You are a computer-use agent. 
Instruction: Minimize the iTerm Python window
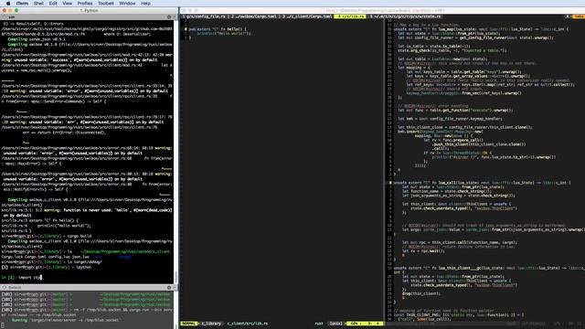click(x=10, y=10)
